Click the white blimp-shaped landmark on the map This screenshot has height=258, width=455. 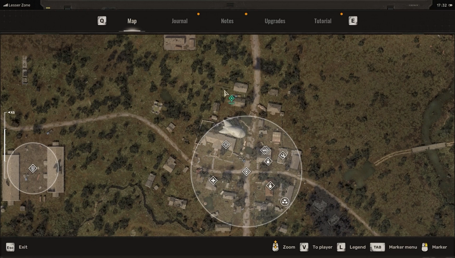[233, 129]
